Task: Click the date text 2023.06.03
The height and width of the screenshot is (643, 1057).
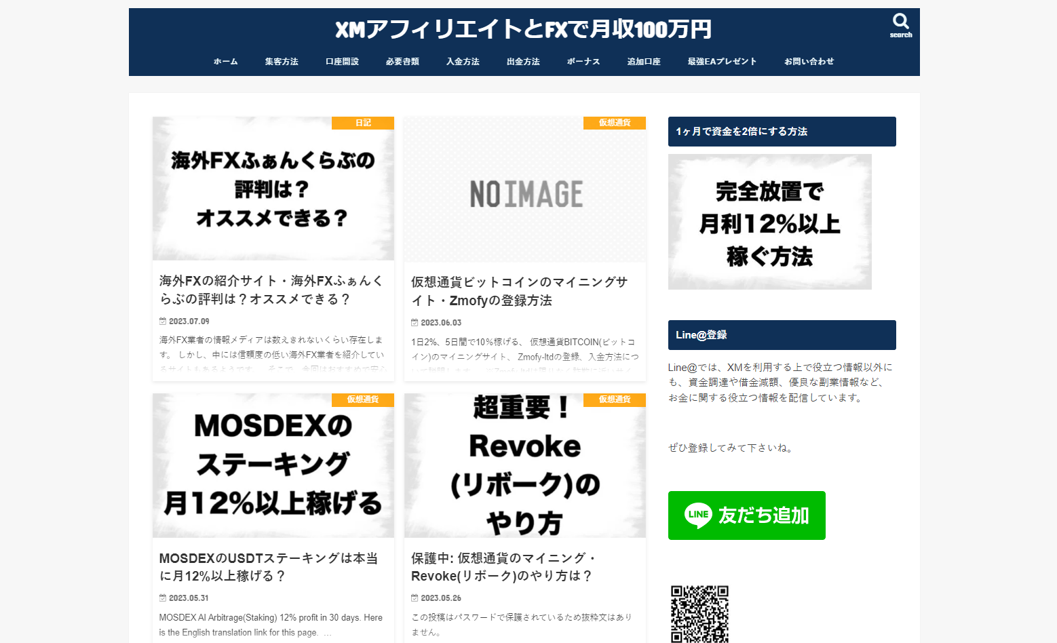Action: (441, 323)
